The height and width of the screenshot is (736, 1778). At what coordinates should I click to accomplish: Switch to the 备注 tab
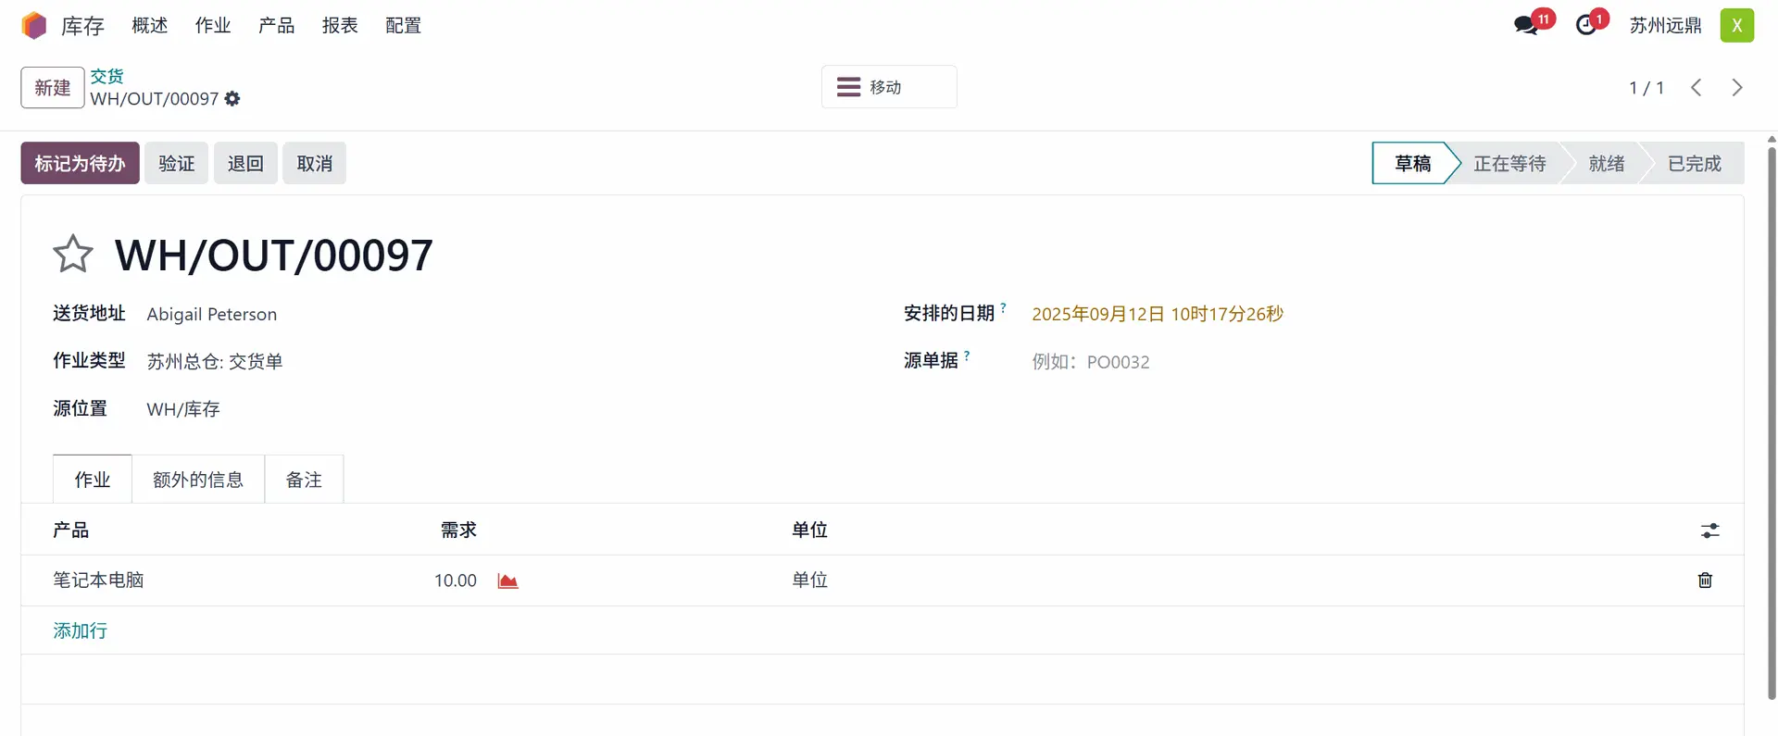[x=304, y=480]
